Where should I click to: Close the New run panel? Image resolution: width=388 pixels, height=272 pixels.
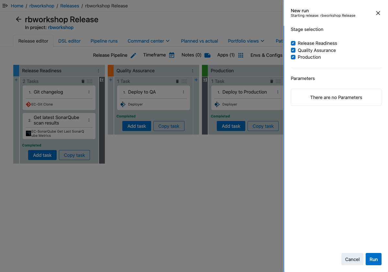[x=378, y=13]
